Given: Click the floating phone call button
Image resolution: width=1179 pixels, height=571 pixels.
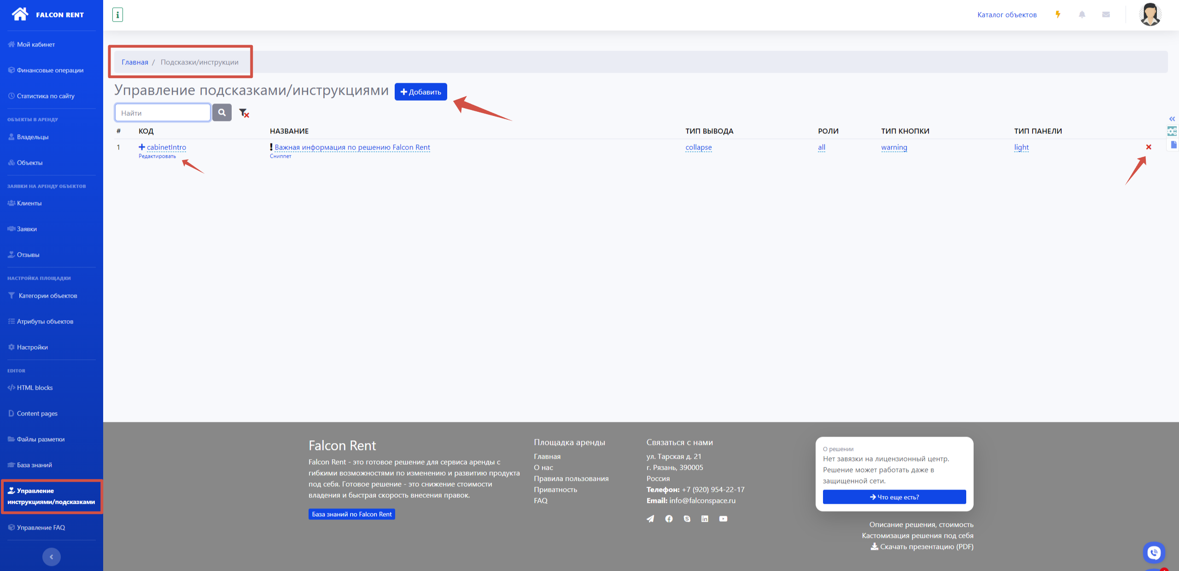Looking at the screenshot, I should [x=1154, y=552].
